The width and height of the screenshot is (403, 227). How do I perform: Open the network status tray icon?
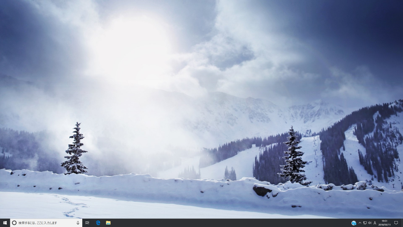click(365, 223)
